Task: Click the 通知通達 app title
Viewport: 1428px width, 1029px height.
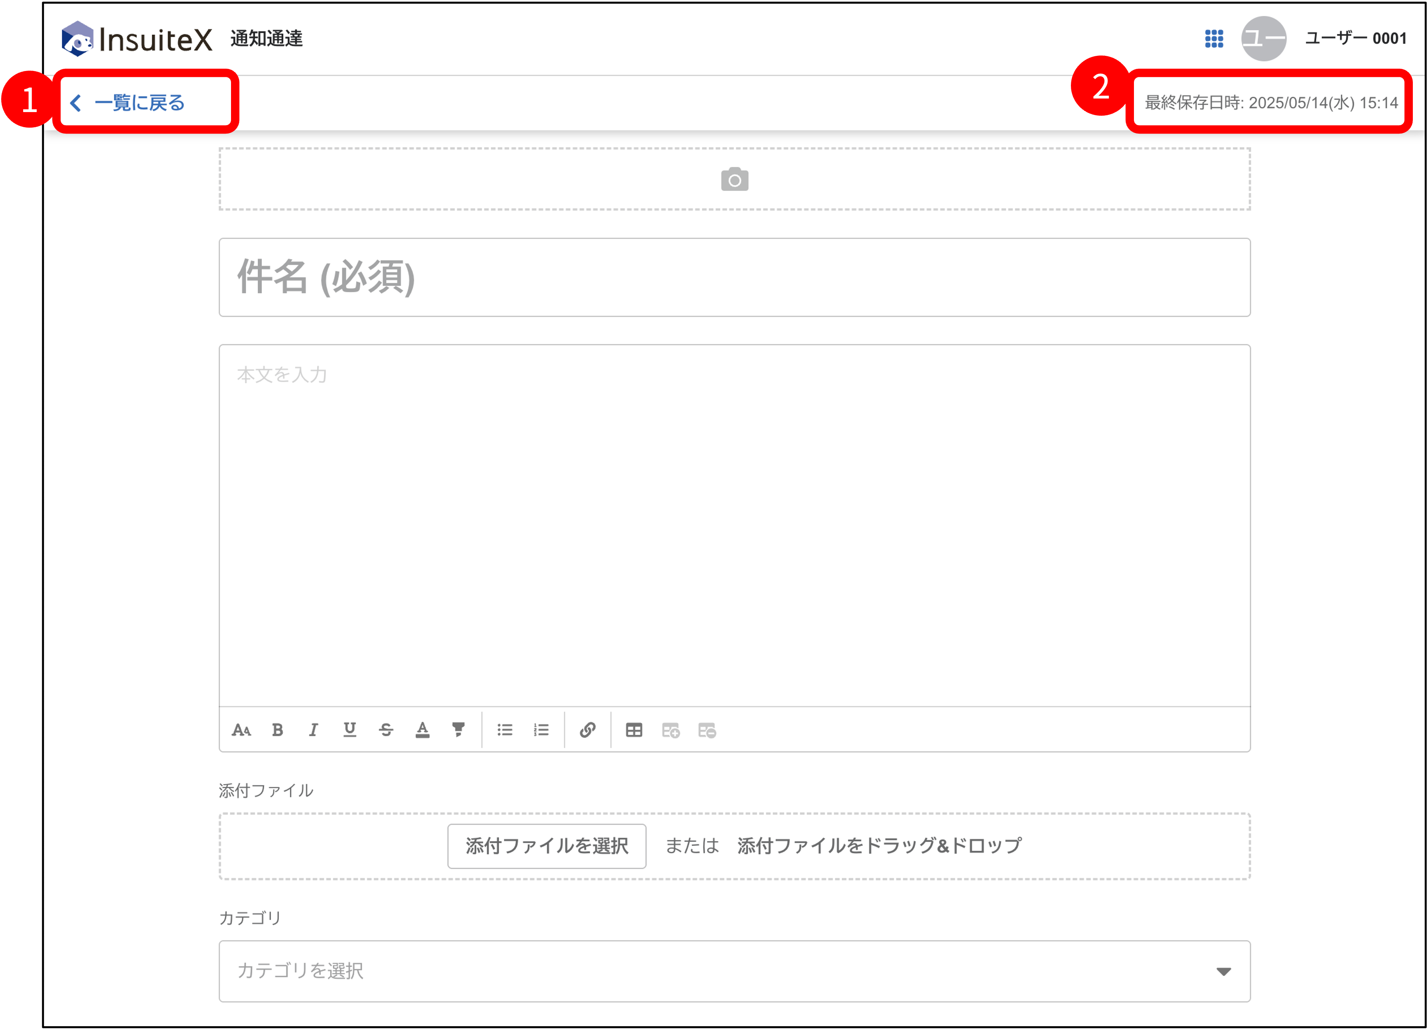Action: [267, 38]
